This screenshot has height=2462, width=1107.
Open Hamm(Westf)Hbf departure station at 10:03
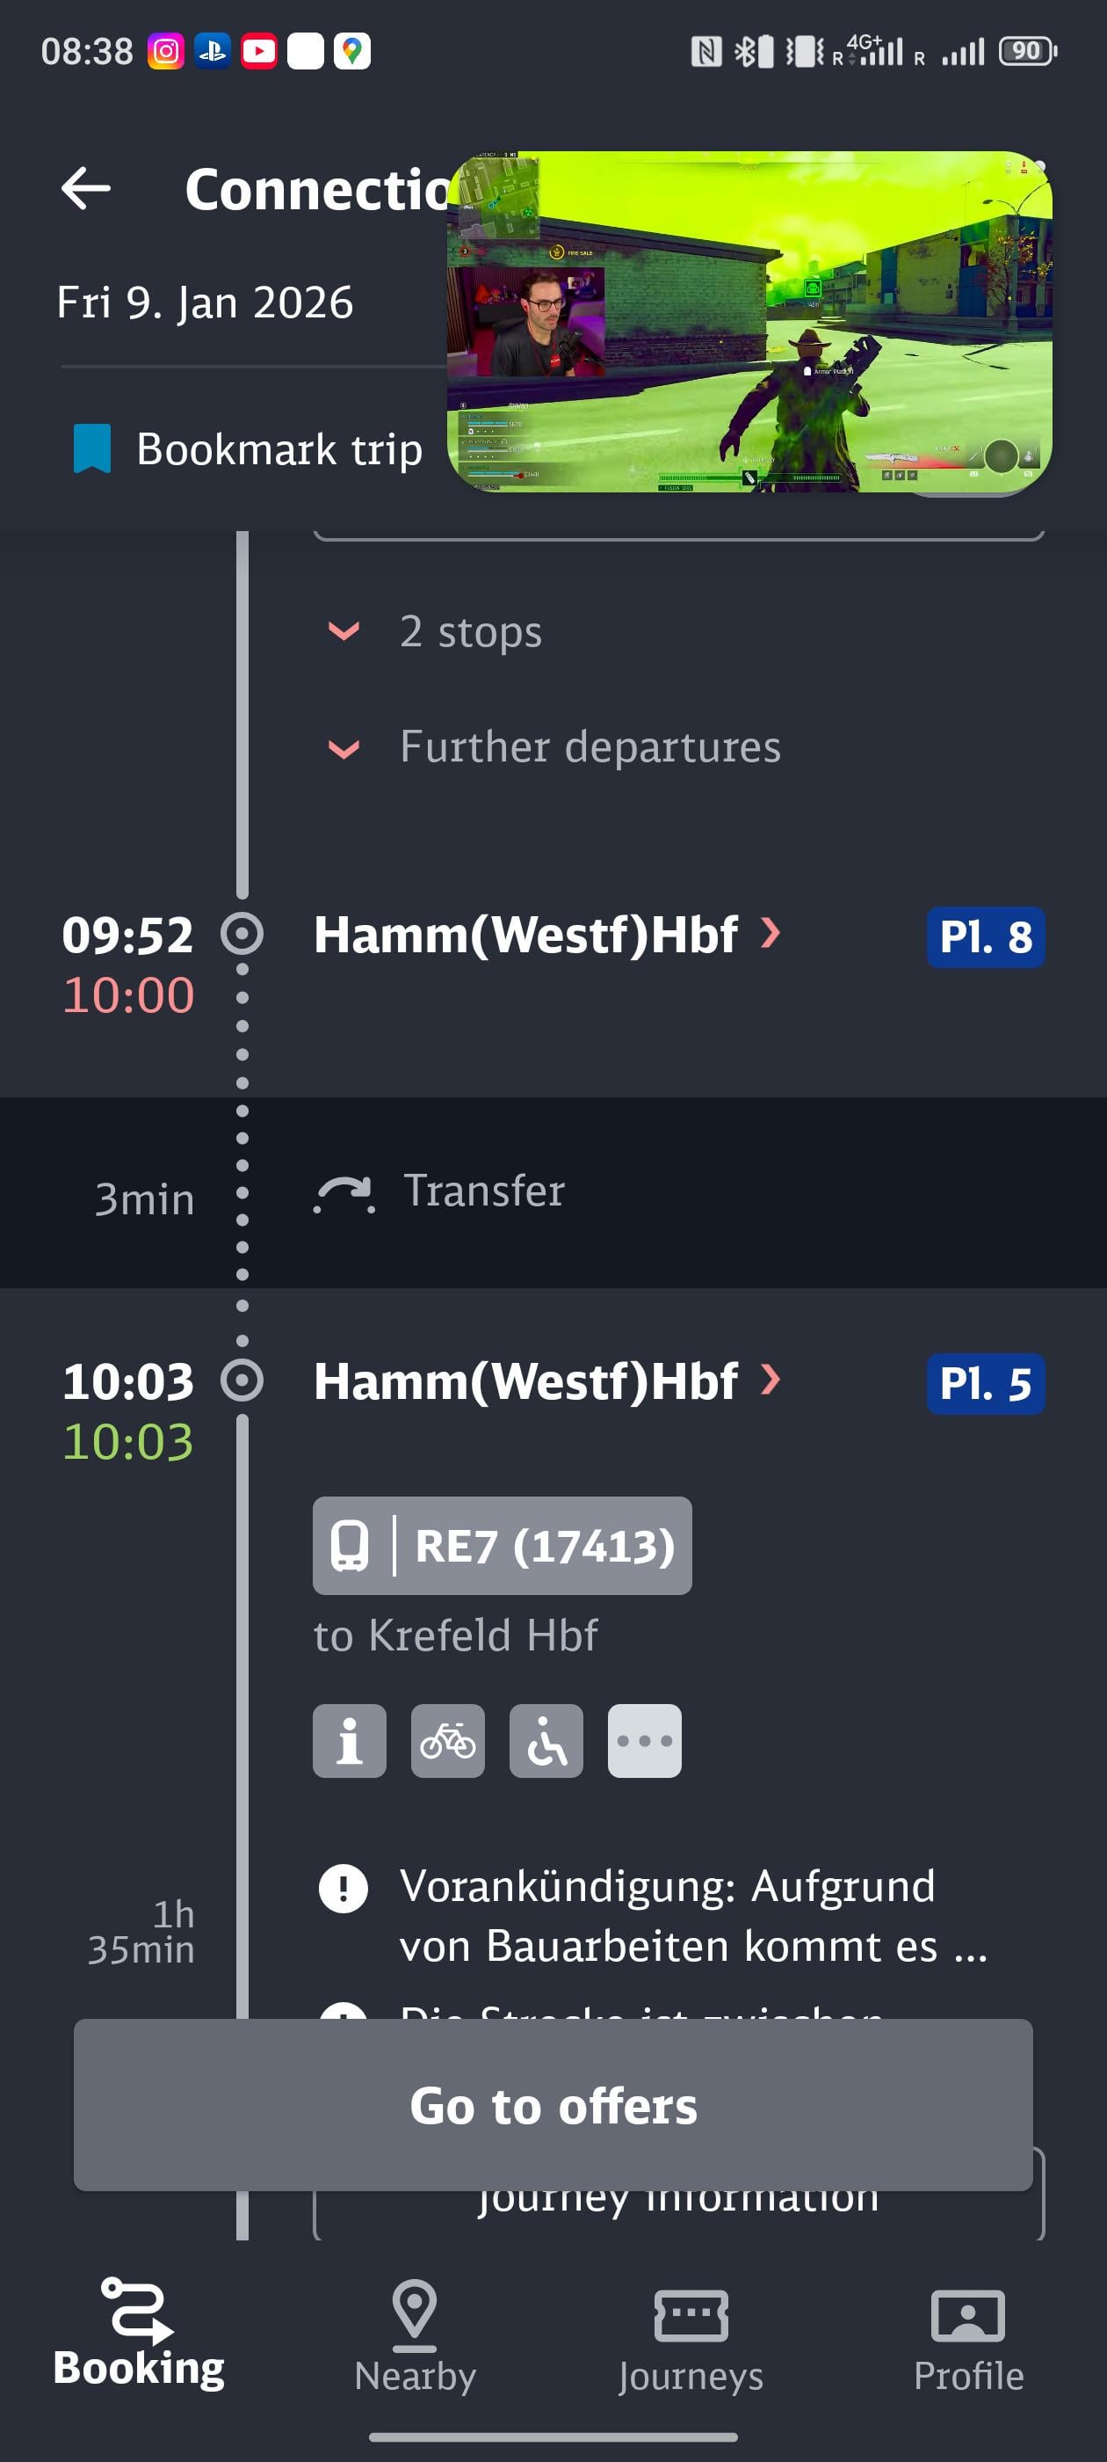(x=546, y=1381)
